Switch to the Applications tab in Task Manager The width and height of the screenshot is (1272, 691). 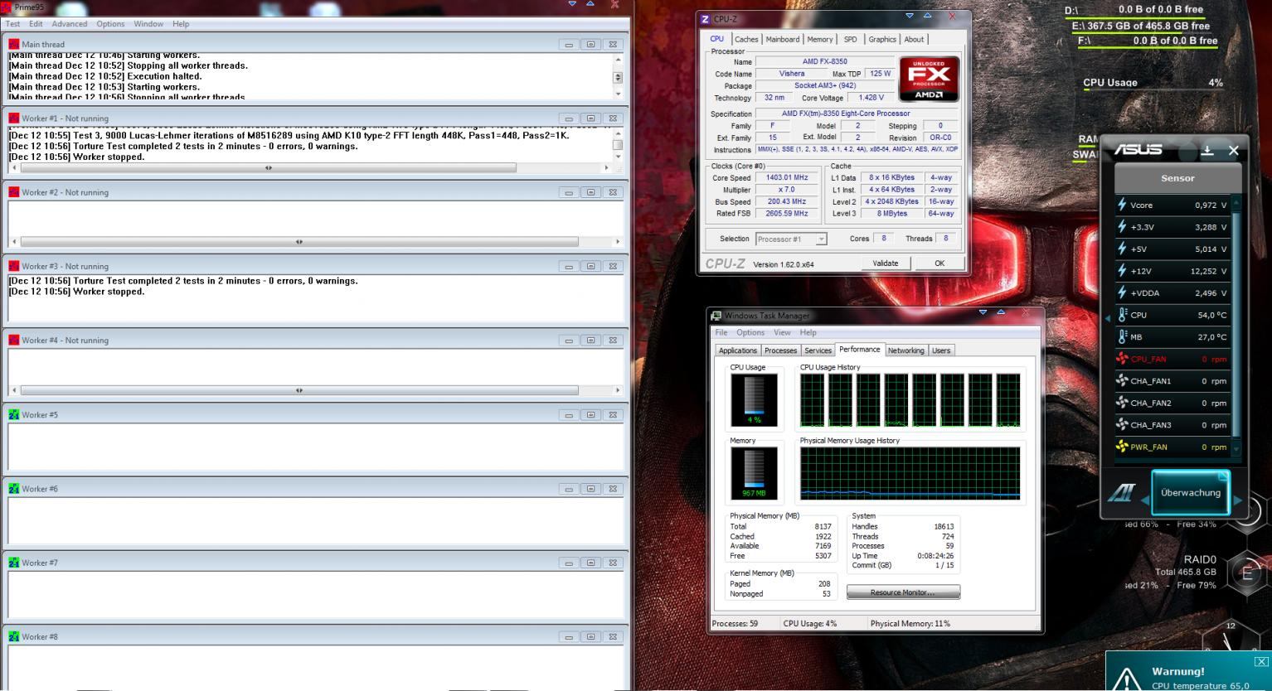(x=737, y=350)
